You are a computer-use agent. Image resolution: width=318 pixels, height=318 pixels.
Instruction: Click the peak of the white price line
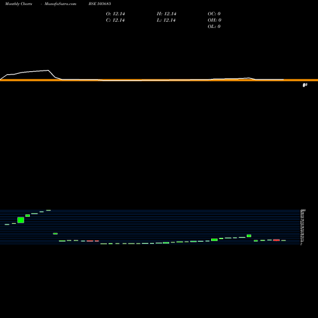click(x=48, y=70)
